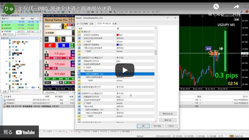Select the highlighted 部分決済割合 (%) row

click(116, 74)
